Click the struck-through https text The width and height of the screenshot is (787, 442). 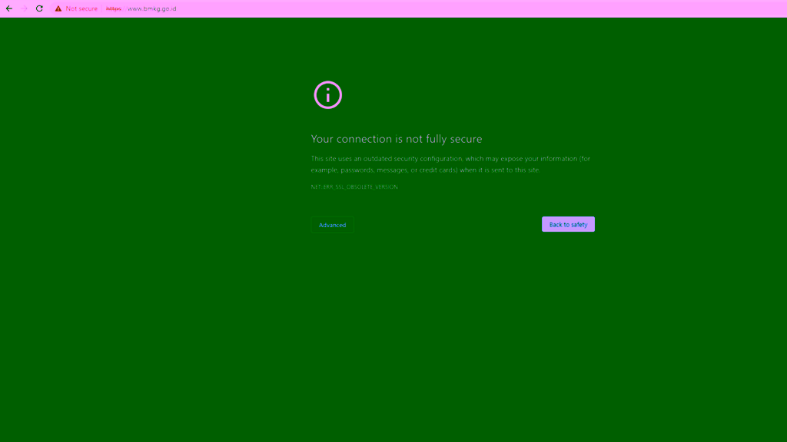pos(114,8)
